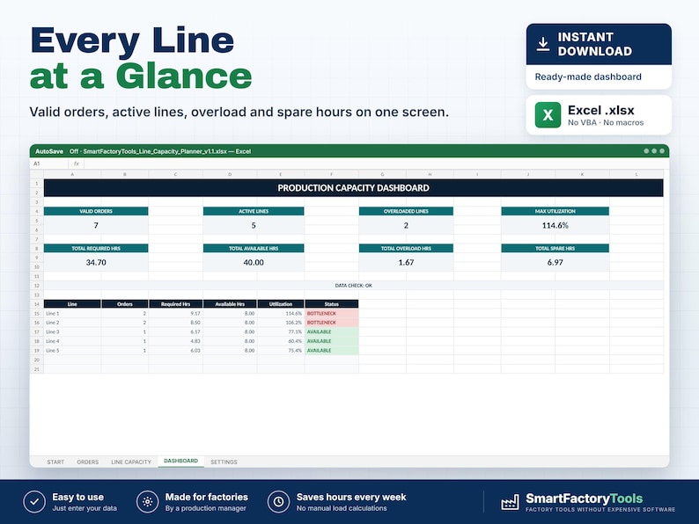Select the PRODUCTION CAPACITY DASHBOARD title cell
Viewport: 699px width, 524px height.
[x=354, y=188]
